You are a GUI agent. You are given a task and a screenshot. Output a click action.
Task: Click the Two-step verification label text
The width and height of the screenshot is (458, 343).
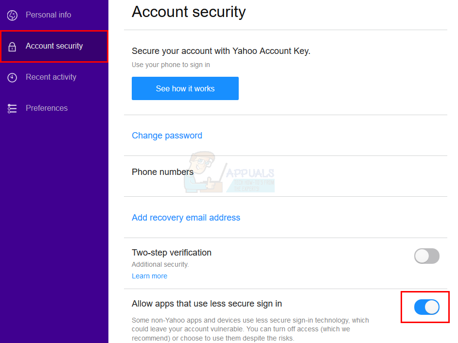point(171,253)
